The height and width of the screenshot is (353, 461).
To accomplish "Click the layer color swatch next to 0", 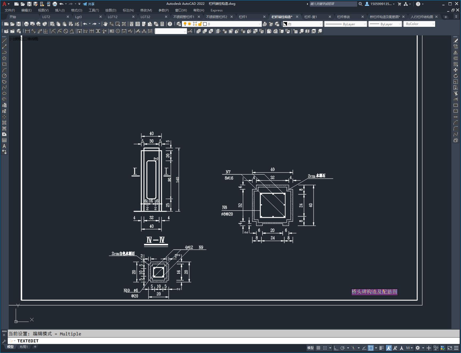I will click(205, 24).
